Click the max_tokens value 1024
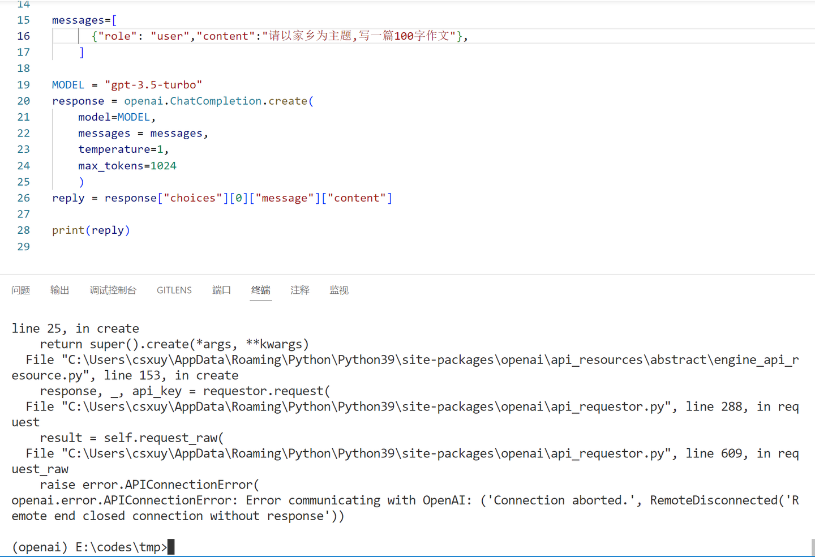815x557 pixels. tap(164, 166)
